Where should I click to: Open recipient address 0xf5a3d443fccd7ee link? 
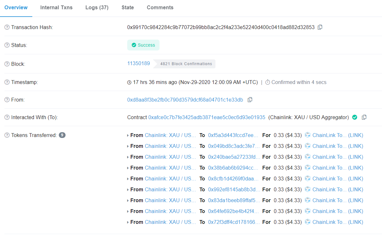pos(233,135)
